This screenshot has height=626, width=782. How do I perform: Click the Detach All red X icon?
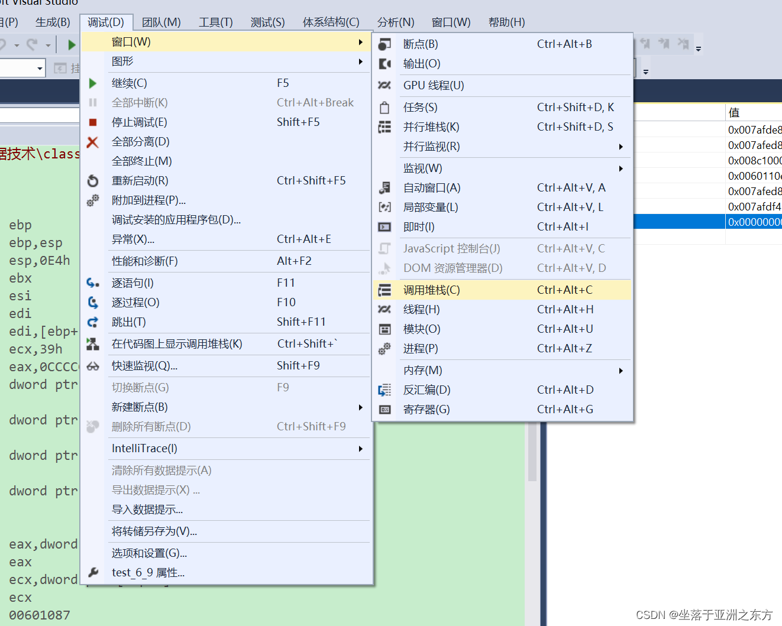[x=92, y=142]
